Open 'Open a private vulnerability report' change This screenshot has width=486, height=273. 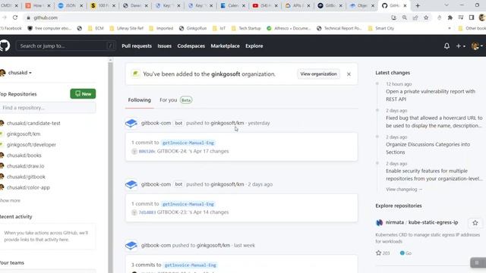pos(431,96)
